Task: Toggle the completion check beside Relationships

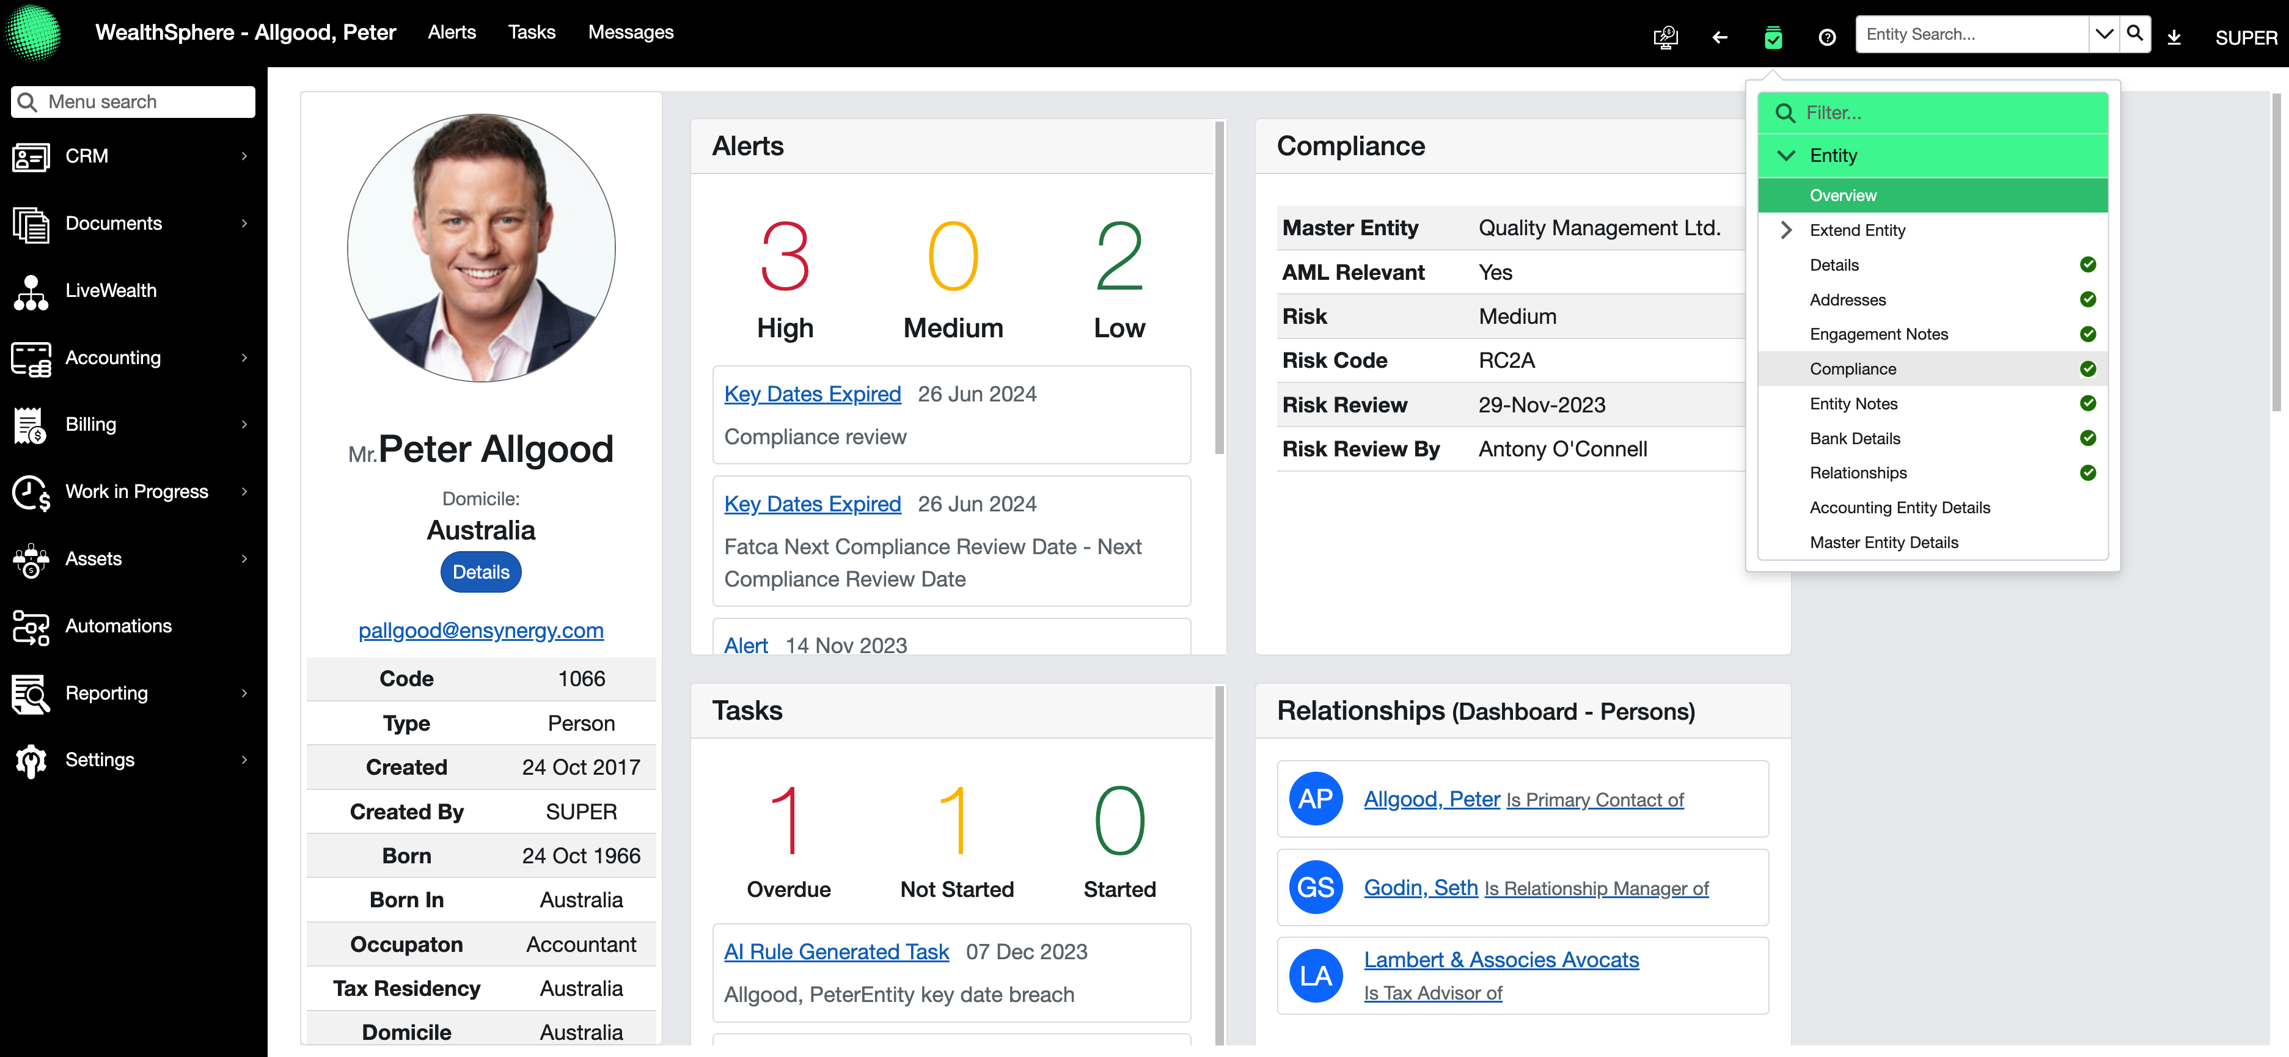Action: click(2087, 472)
